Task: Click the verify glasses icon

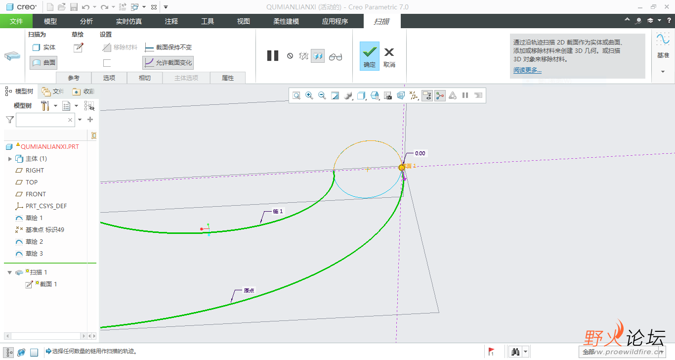Action: (x=336, y=56)
